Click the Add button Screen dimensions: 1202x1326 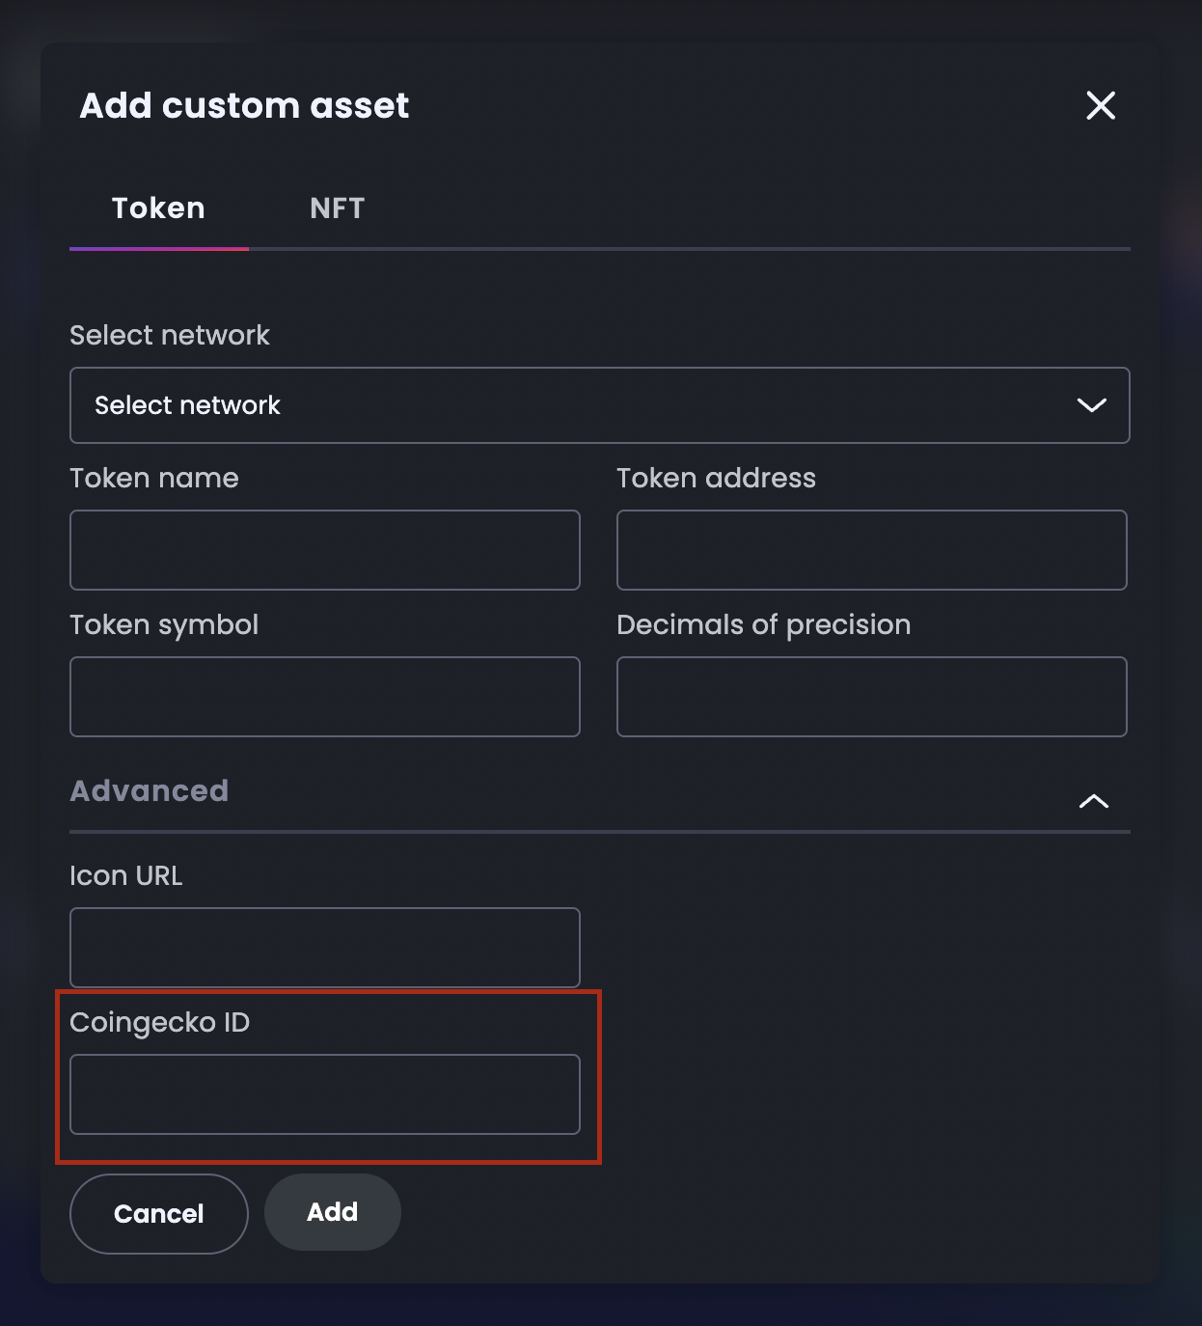point(332,1212)
